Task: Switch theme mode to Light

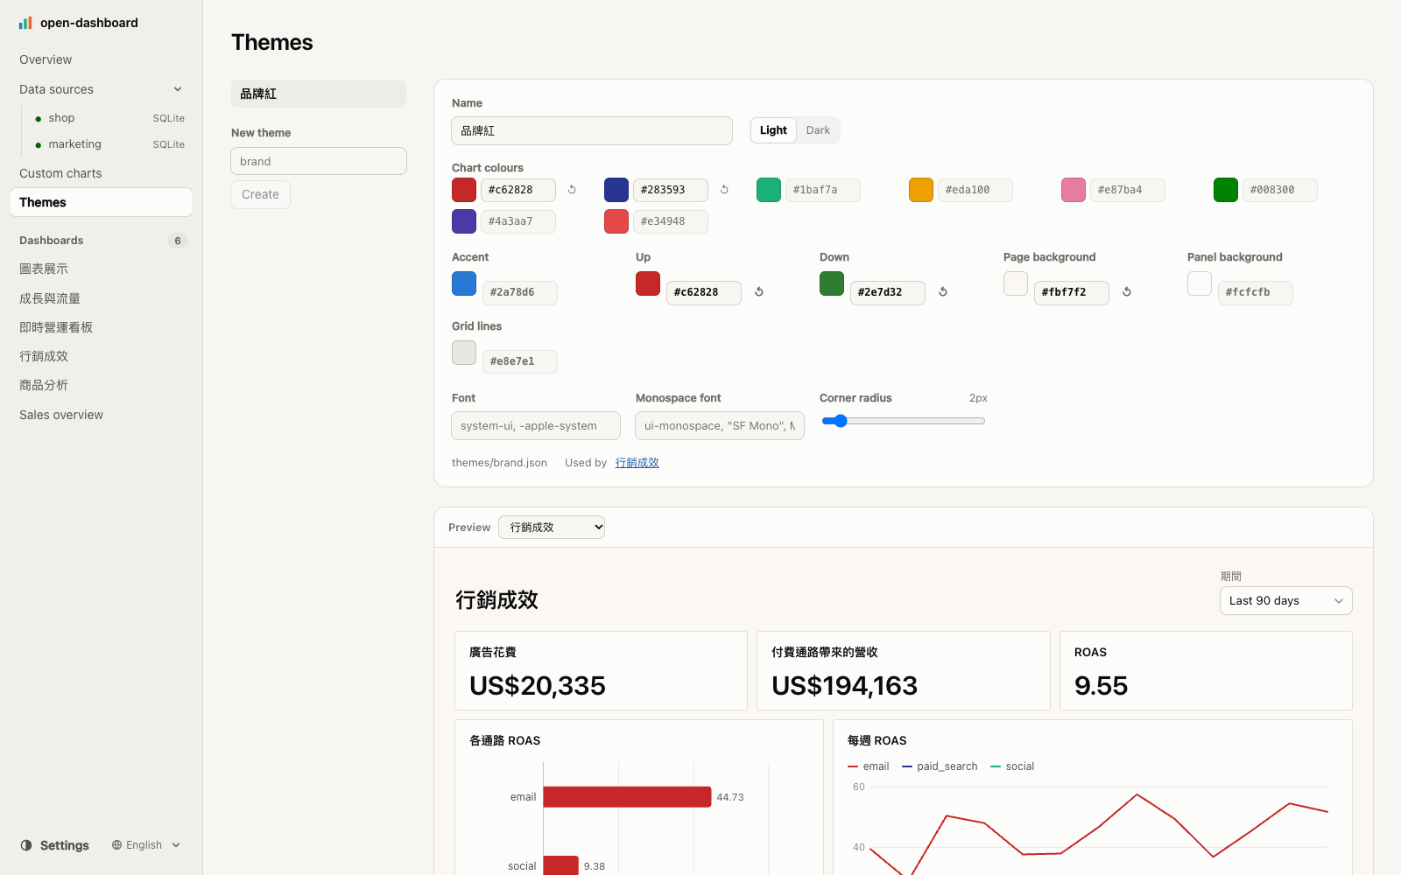Action: click(x=773, y=130)
